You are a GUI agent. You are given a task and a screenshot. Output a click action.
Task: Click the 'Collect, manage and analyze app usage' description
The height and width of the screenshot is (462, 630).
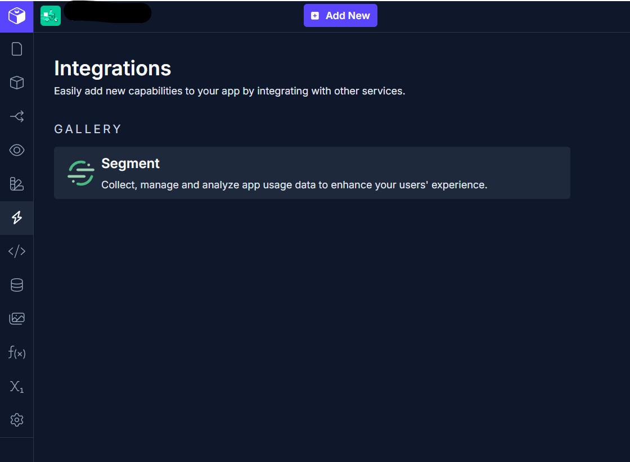pos(294,185)
